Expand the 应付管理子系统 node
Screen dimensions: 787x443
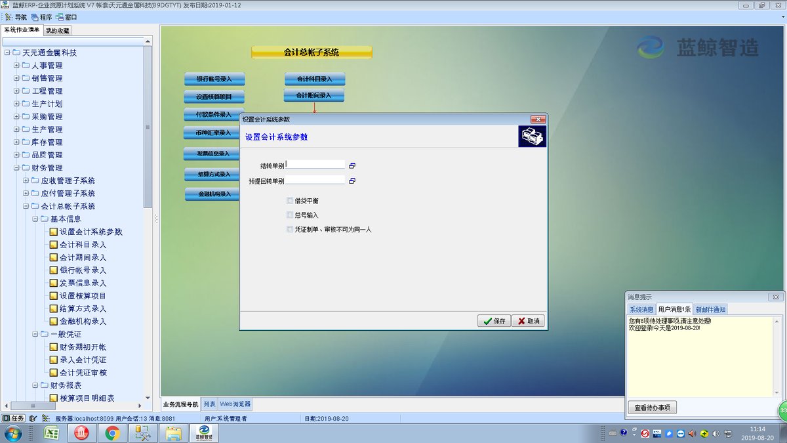(x=26, y=194)
